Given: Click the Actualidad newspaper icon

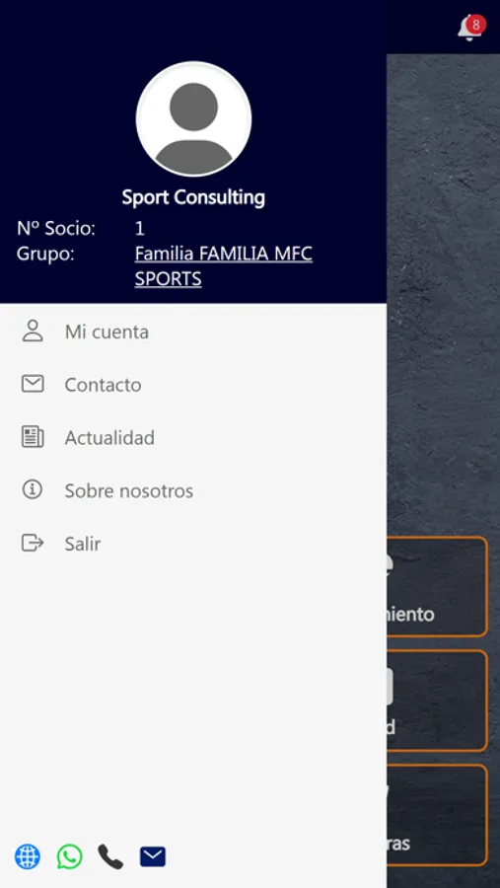Looking at the screenshot, I should pyautogui.click(x=33, y=437).
